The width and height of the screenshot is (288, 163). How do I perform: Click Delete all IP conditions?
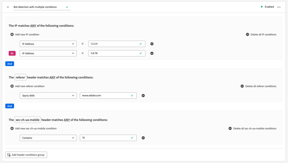pyautogui.click(x=261, y=34)
